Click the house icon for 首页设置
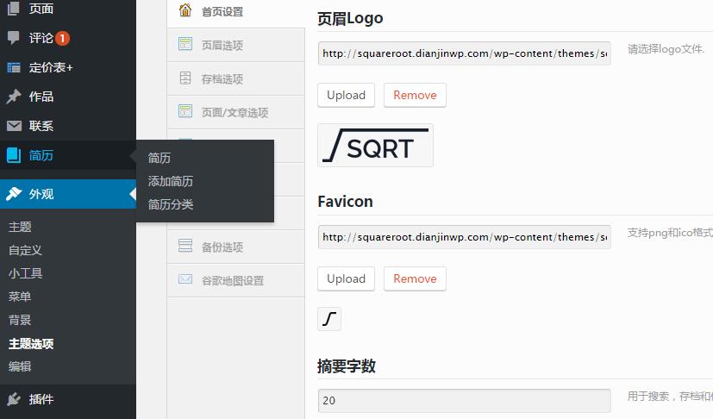Viewport: 713px width, 419px height. point(185,10)
